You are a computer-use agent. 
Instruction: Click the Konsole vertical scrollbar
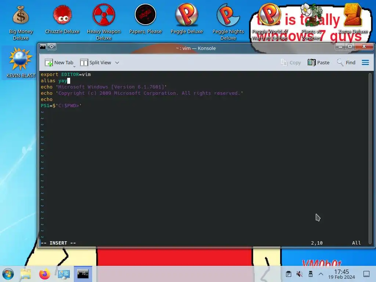pos(370,159)
